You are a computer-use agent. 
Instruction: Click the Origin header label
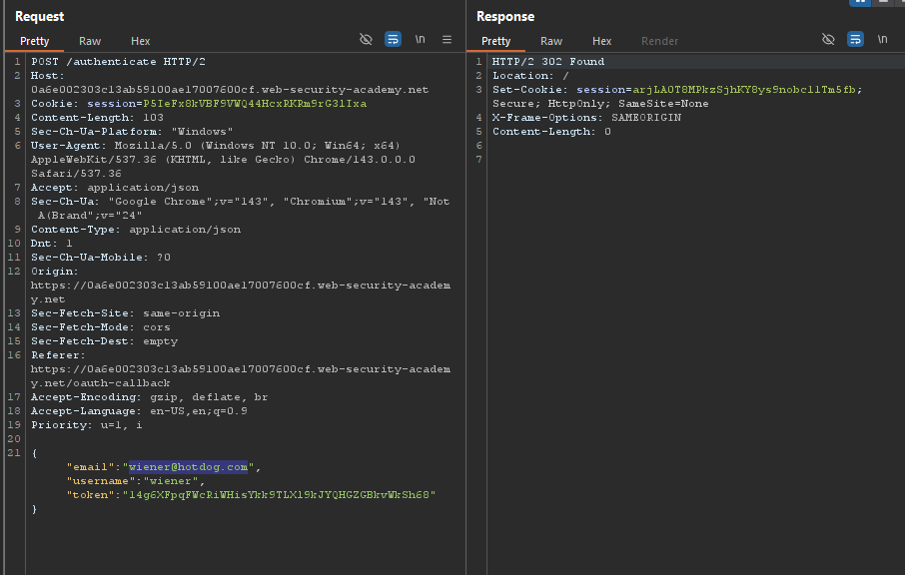click(55, 272)
